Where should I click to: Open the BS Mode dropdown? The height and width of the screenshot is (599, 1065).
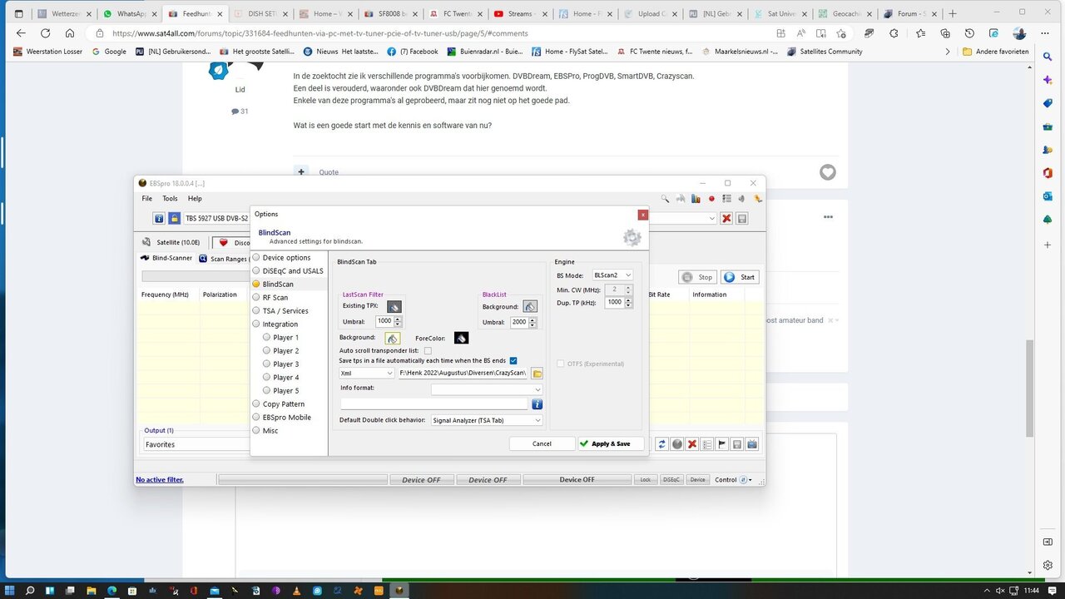pyautogui.click(x=612, y=275)
